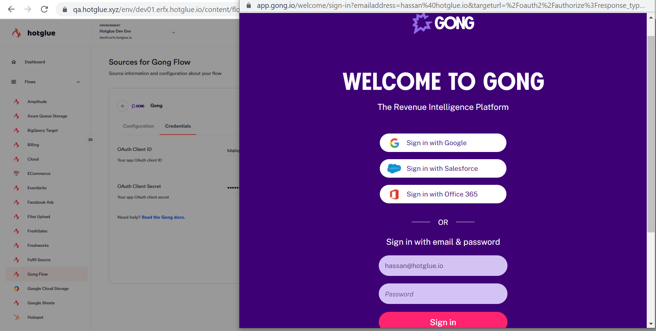This screenshot has width=656, height=331.
Task: Click the Sources for Gong Flow heading
Action: pos(150,62)
